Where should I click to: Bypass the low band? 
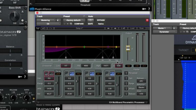pos(52,74)
